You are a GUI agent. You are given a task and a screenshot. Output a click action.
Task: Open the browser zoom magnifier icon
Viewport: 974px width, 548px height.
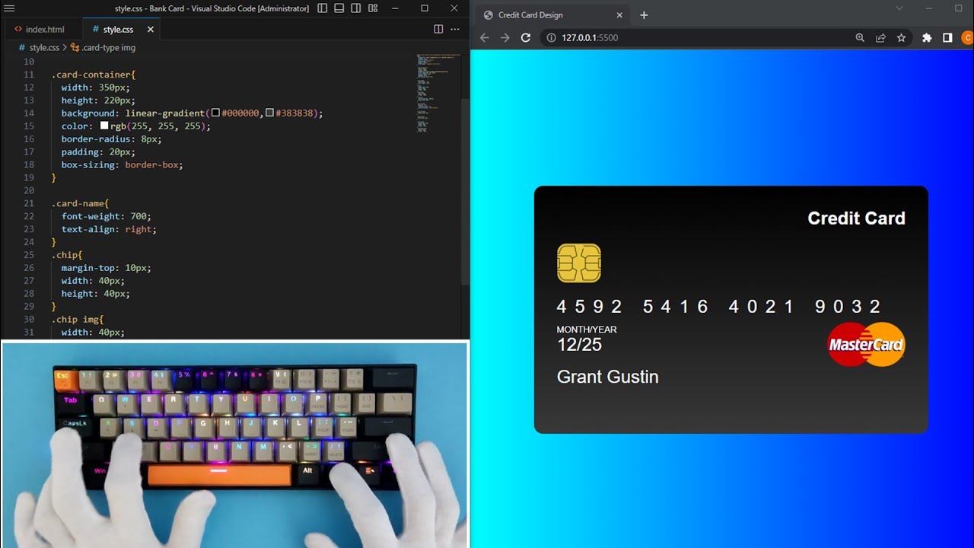click(860, 37)
